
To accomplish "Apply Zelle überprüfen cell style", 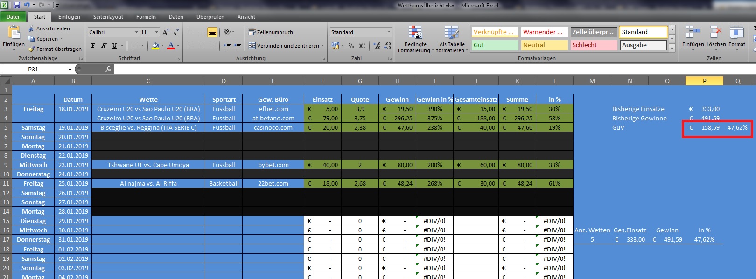I will pos(594,32).
